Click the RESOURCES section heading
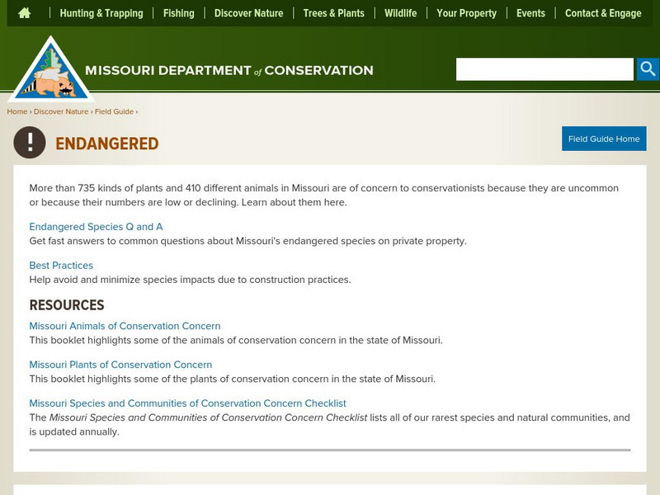The image size is (660, 495). pyautogui.click(x=67, y=304)
